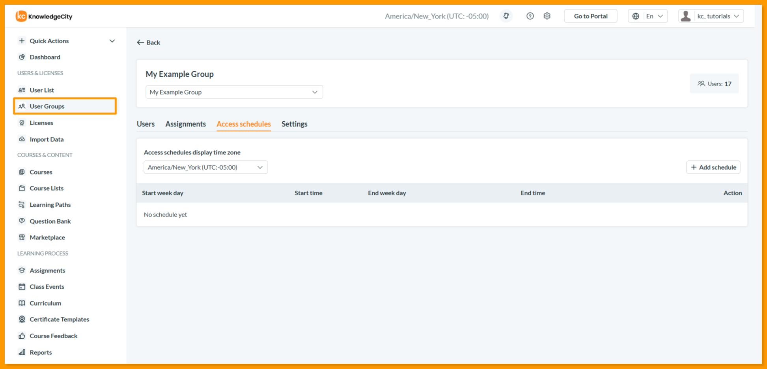Click the End time column header
The image size is (767, 369).
coord(533,193)
